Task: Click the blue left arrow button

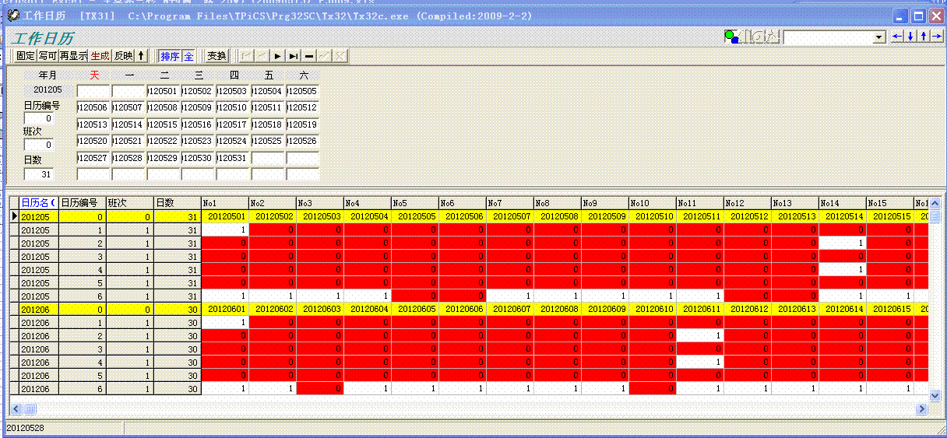Action: (x=897, y=37)
